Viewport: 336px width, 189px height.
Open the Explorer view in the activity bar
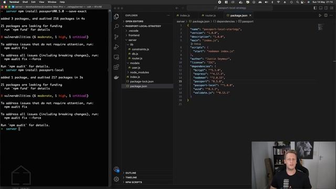pyautogui.click(x=117, y=16)
